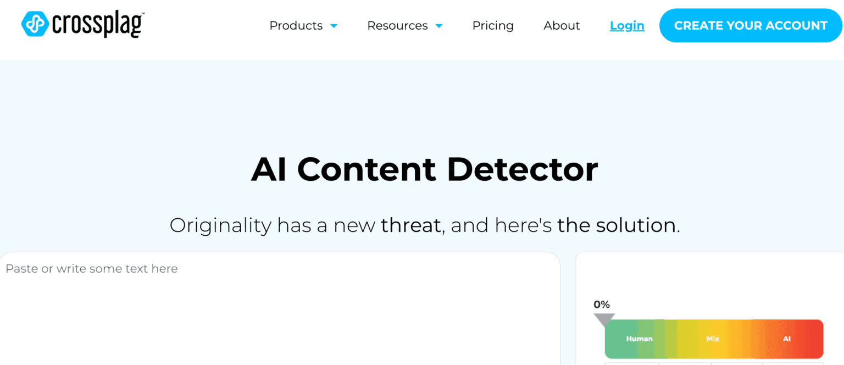Click the bold word 'threat' in the tagline
The image size is (844, 365).
click(410, 225)
